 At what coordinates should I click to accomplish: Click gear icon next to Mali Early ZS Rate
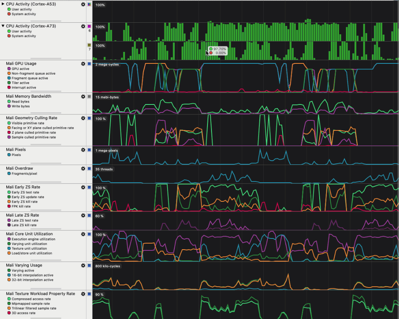[x=83, y=187]
